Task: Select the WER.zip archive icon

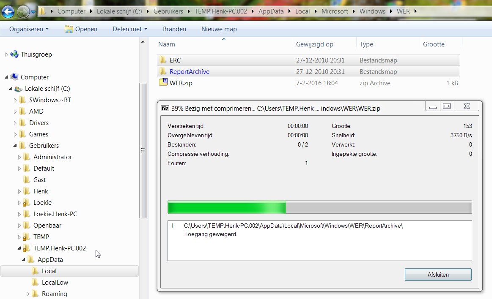Action: [x=163, y=82]
